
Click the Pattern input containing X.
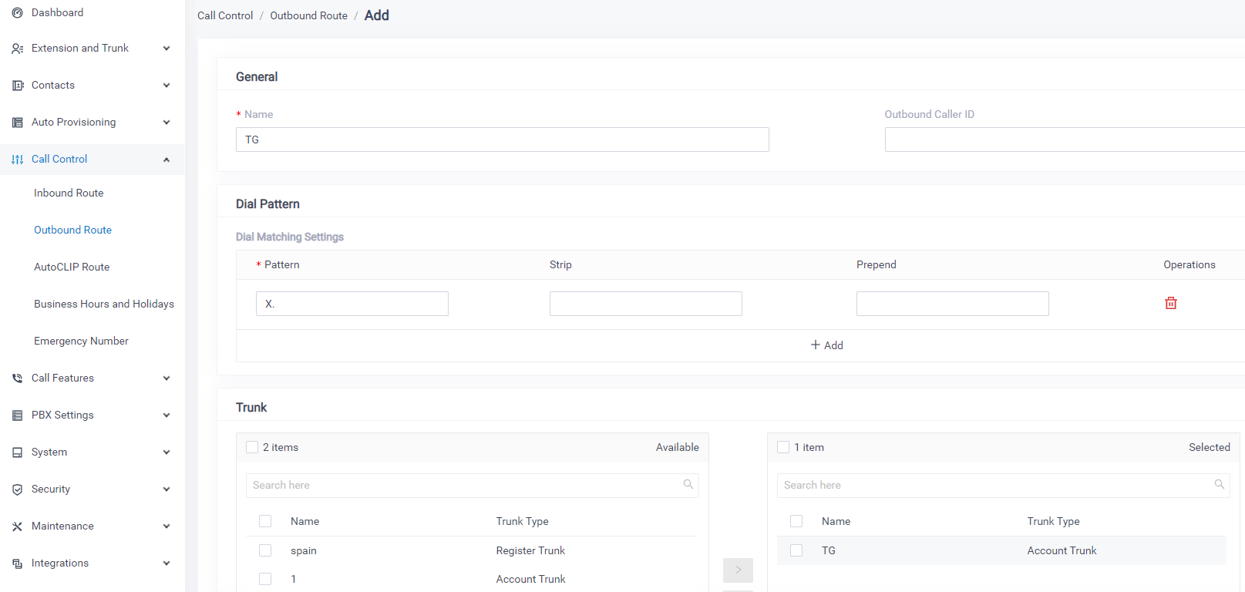tap(352, 304)
